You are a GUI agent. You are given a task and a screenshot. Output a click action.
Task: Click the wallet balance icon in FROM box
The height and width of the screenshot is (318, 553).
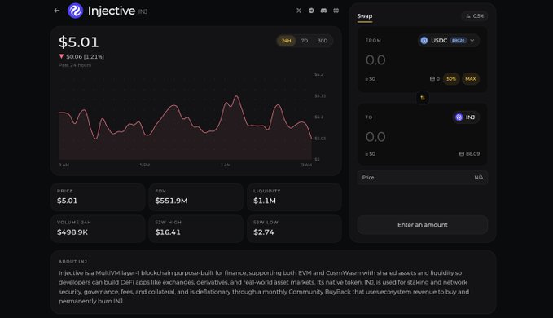click(x=432, y=79)
